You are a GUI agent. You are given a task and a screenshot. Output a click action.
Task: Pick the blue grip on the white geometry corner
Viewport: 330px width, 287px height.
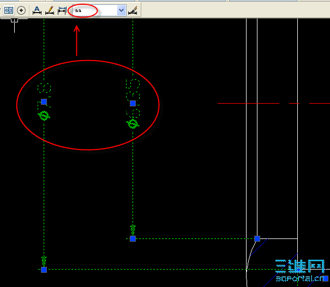coord(257,238)
